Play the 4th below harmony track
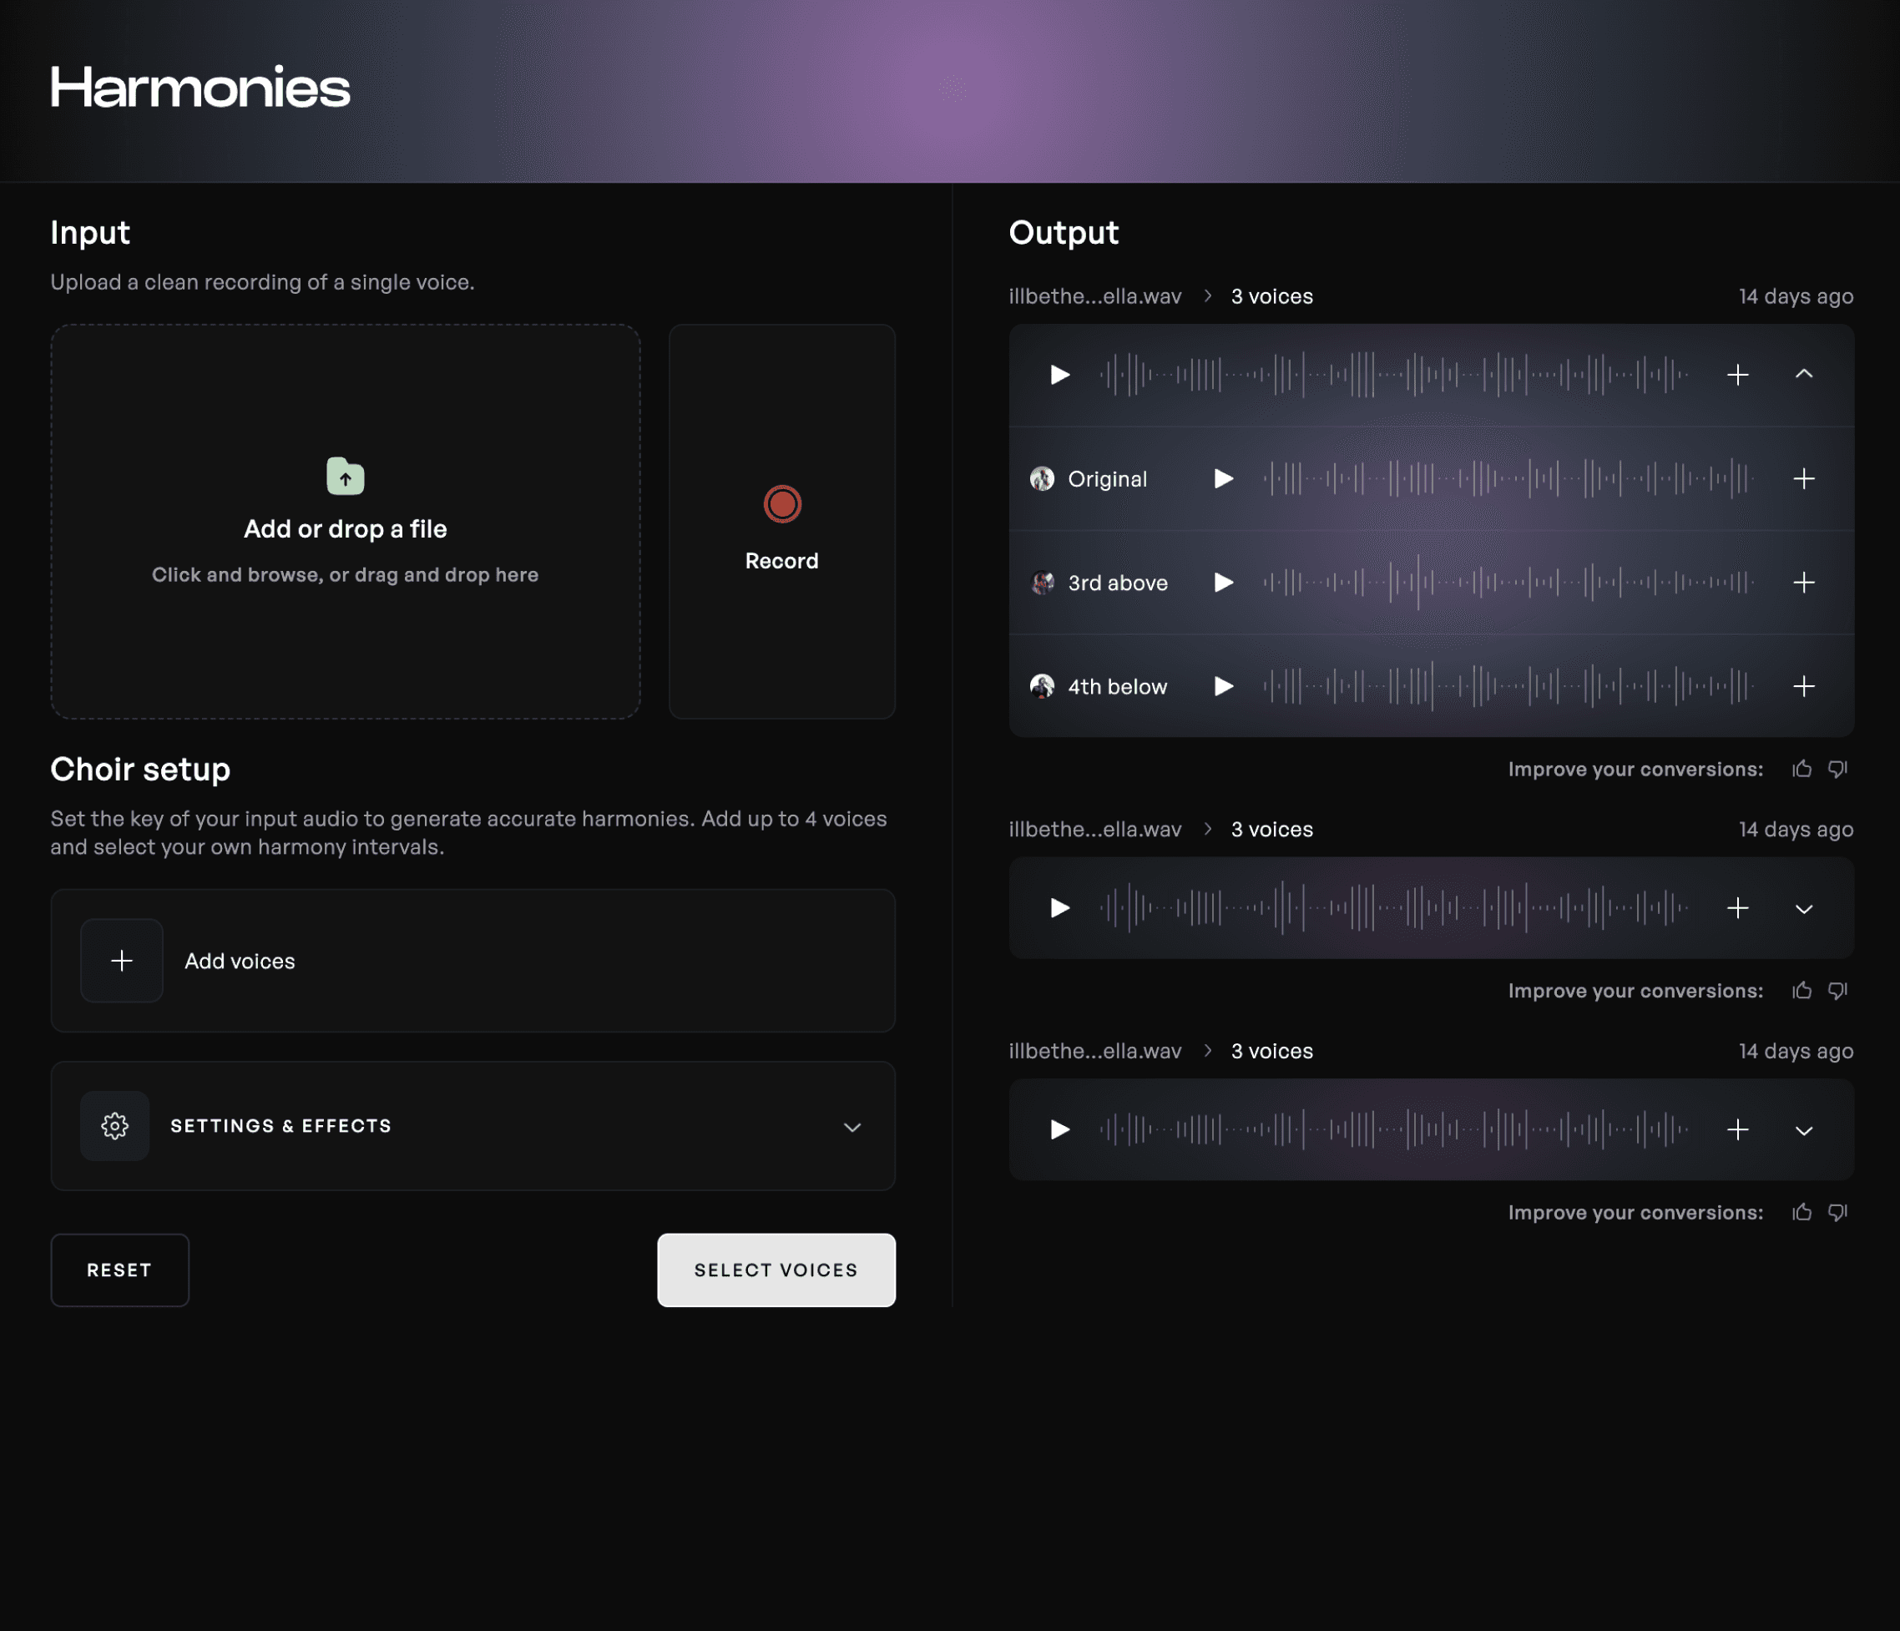 coord(1223,686)
